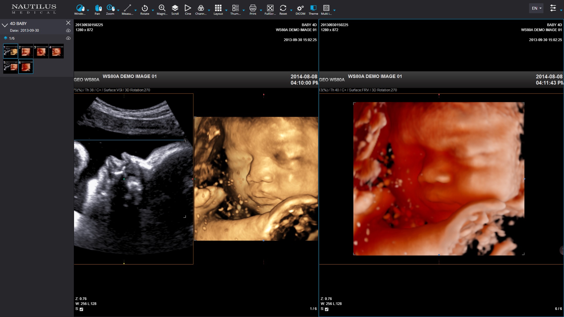
Task: Select thumbnail image 3
Action: pyautogui.click(x=41, y=51)
